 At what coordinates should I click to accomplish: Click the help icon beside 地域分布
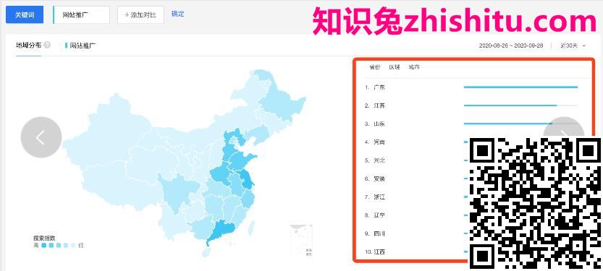tap(47, 45)
